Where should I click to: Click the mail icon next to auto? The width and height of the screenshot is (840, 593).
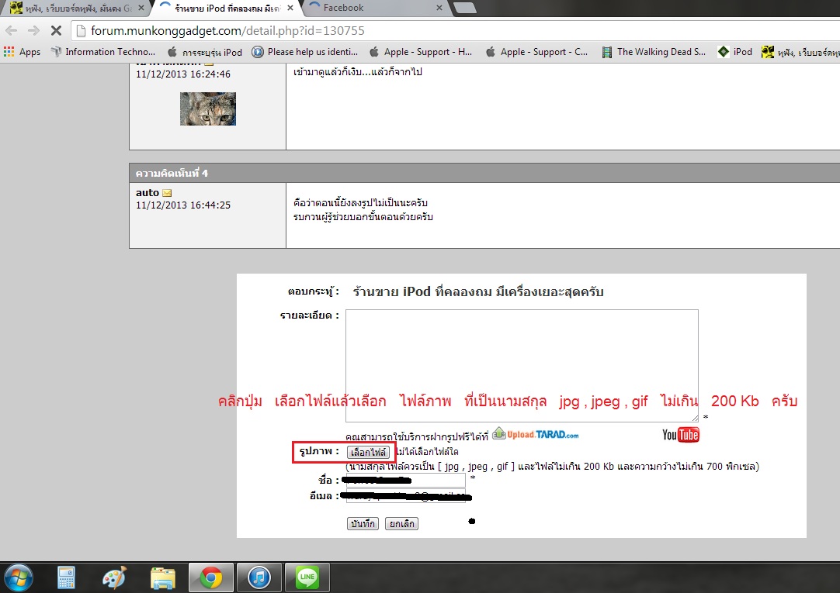167,193
